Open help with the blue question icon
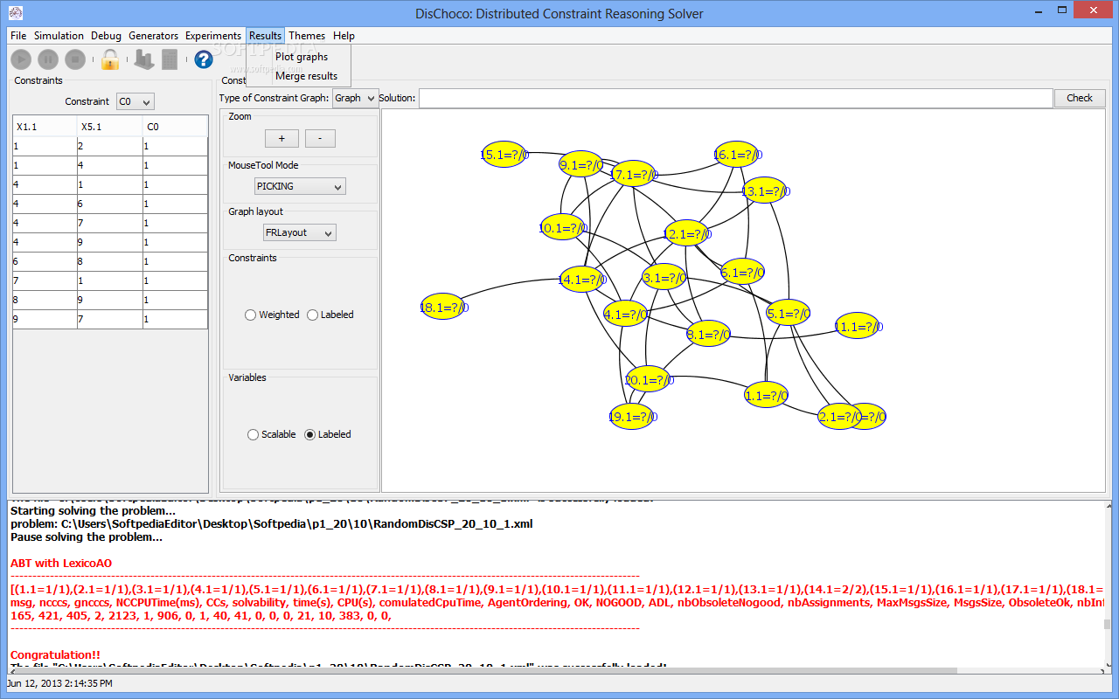 204,59
